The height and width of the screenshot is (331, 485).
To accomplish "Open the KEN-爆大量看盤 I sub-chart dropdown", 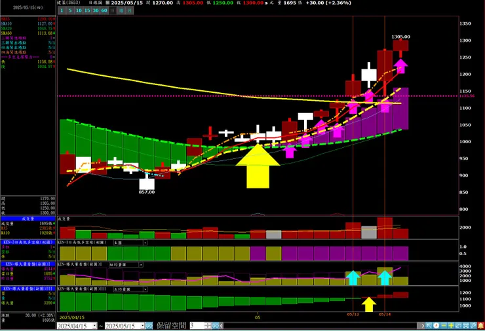I will click(141, 265).
